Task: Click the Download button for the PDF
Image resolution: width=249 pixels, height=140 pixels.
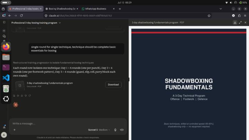Action: (113, 85)
